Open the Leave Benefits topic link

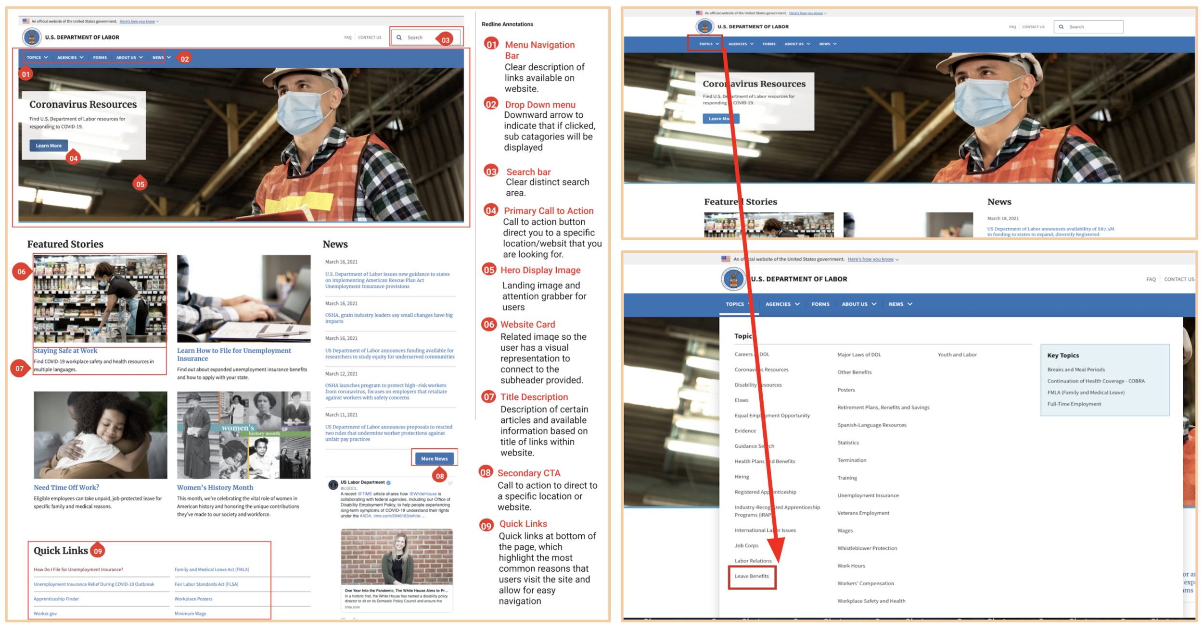pyautogui.click(x=751, y=576)
